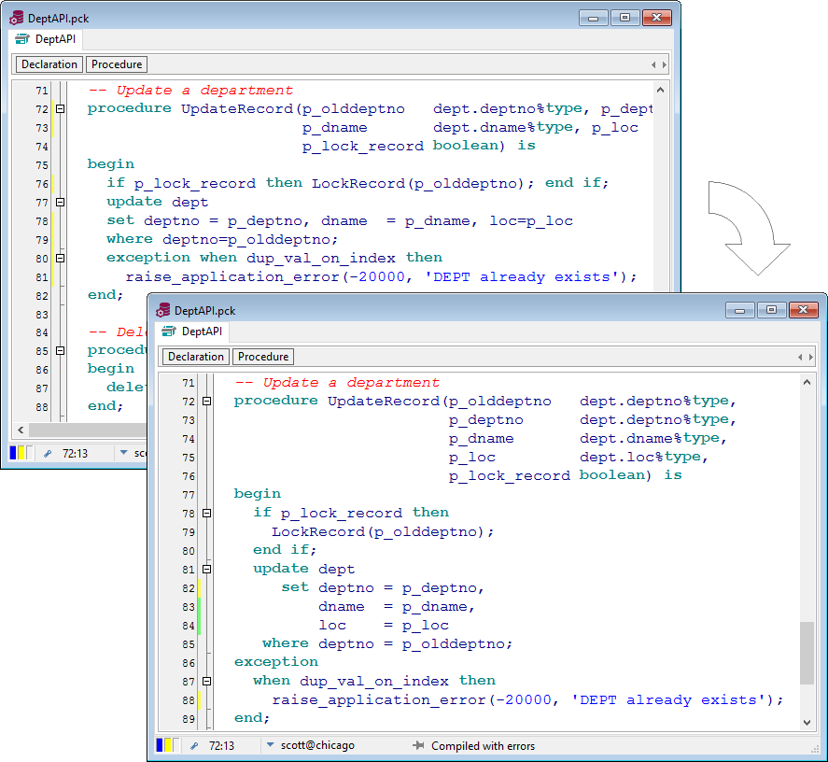
Task: Open the dropdown arrow in the back window status bar
Action: [x=124, y=453]
